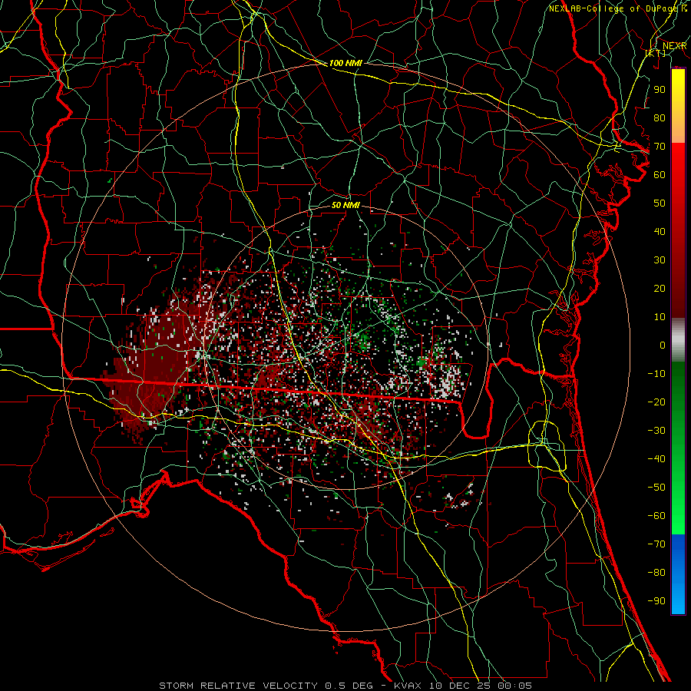This screenshot has width=691, height=691.
Task: Pick the gray zero-velocity segment of the scale
Action: [x=678, y=340]
